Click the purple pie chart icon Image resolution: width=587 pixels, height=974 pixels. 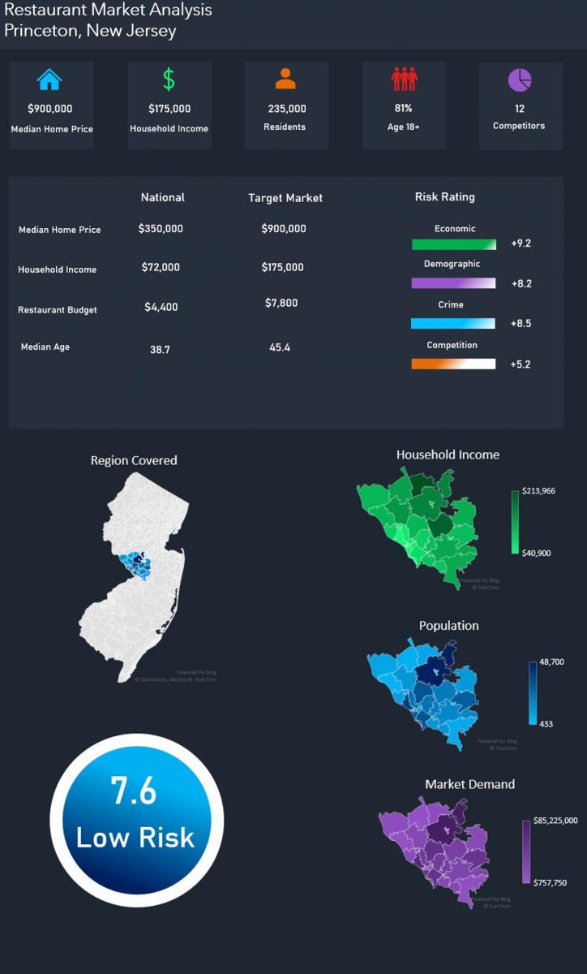[x=520, y=80]
